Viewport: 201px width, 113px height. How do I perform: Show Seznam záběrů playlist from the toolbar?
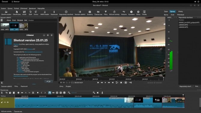pyautogui.click(x=80, y=13)
